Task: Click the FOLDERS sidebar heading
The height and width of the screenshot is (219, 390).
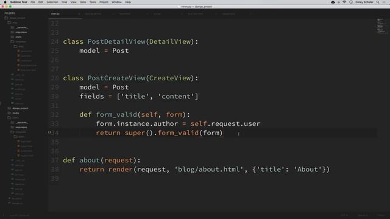Action: coord(10,13)
